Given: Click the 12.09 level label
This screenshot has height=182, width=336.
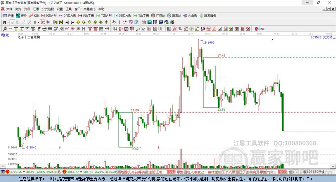Looking at the screenshot, I should pos(135,110).
